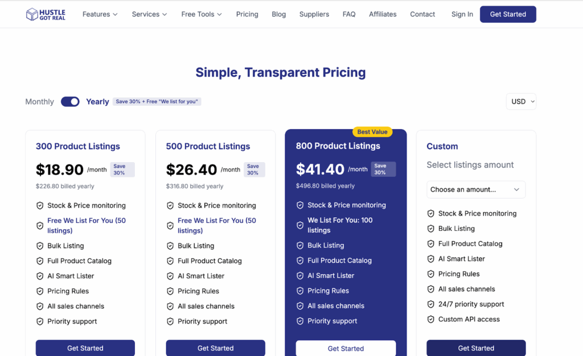Click shield icon beside Full Product Catalog in 300 plan
The height and width of the screenshot is (356, 583).
[40, 261]
